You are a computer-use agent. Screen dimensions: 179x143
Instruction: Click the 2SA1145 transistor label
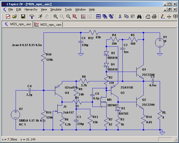127,87
